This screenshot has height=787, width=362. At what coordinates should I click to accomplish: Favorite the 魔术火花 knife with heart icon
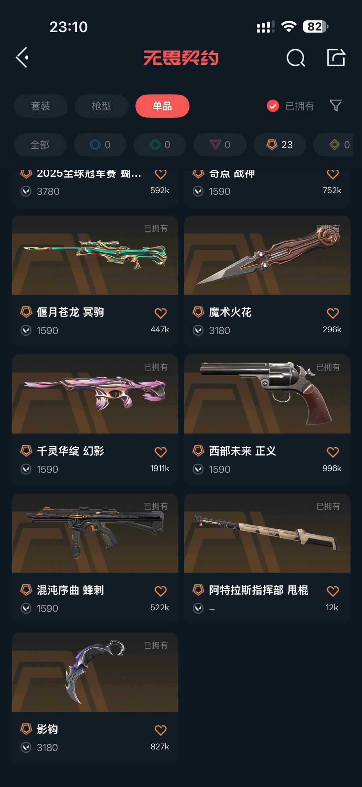click(333, 313)
